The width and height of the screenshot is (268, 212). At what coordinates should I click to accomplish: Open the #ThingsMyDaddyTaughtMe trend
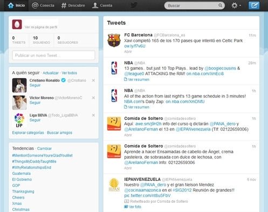pyautogui.click(x=34, y=161)
